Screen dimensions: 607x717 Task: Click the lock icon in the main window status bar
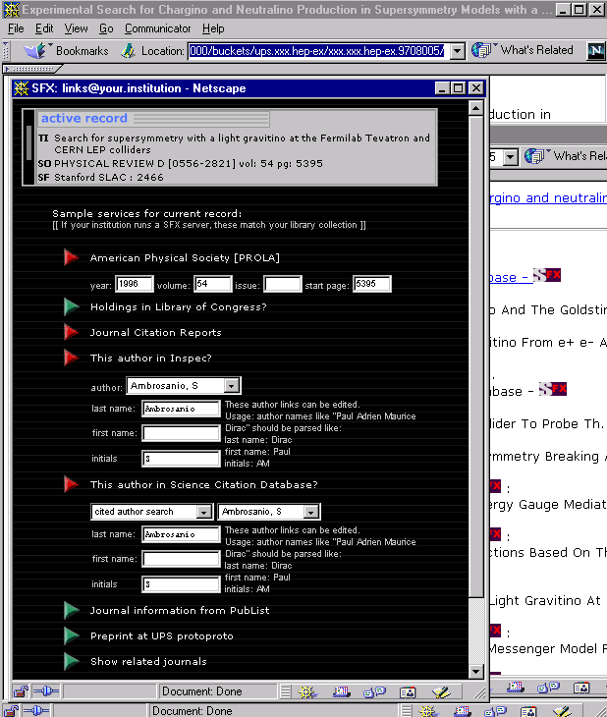coord(11,711)
